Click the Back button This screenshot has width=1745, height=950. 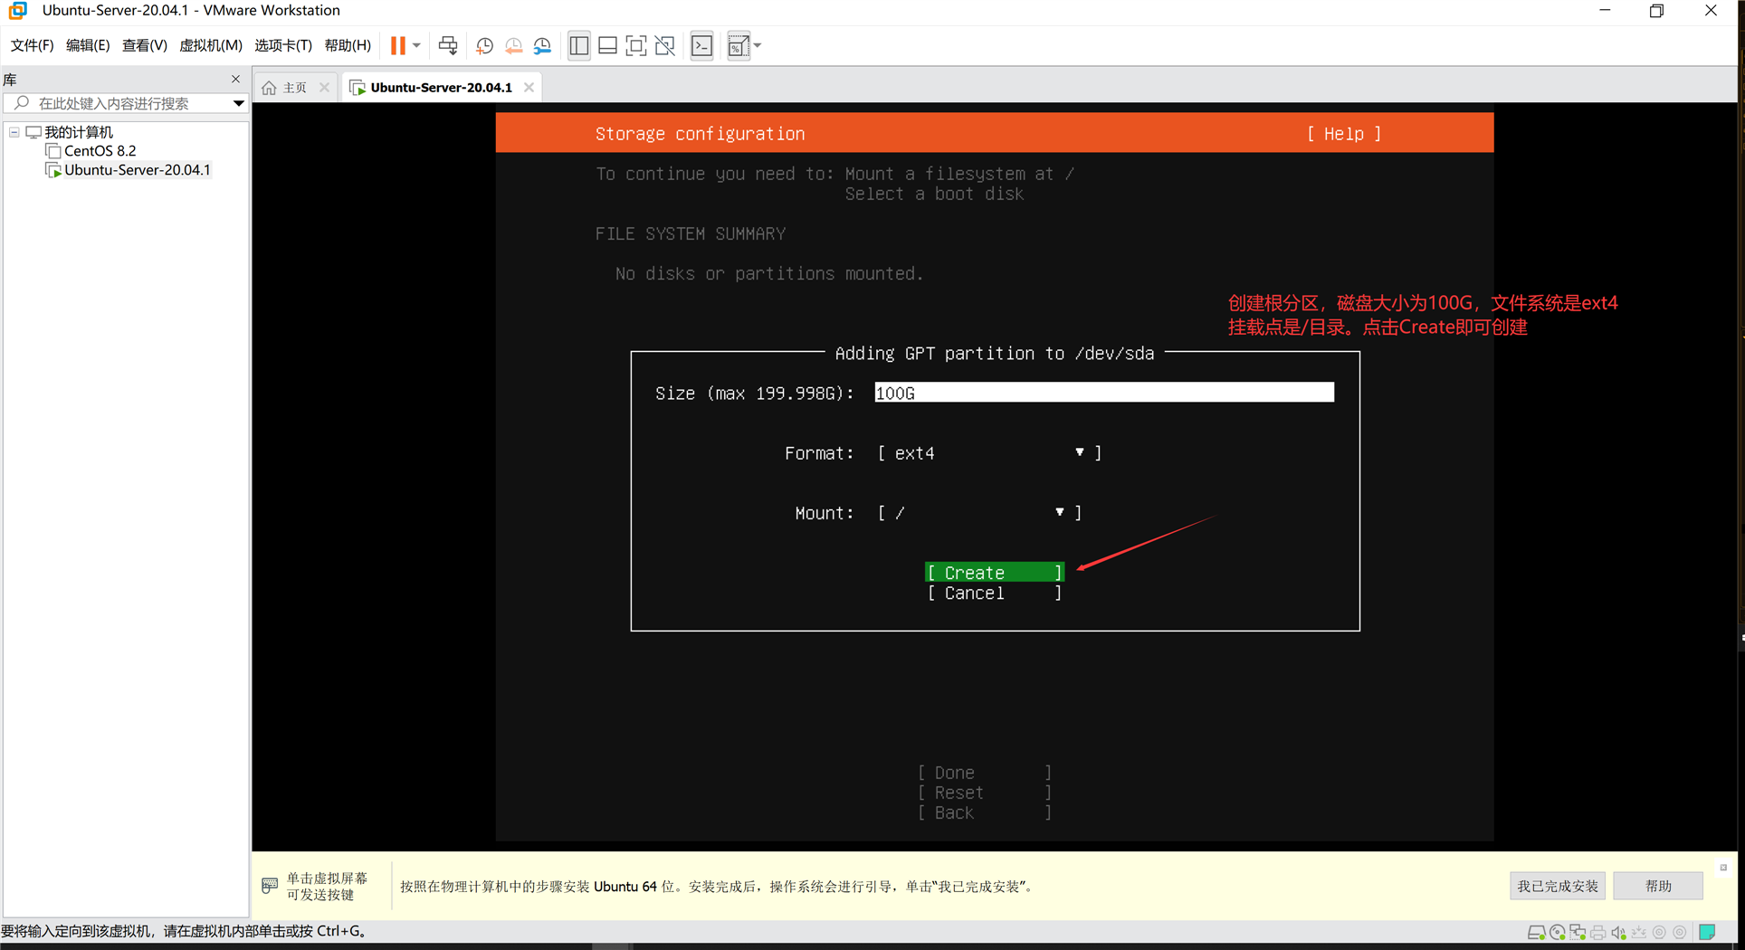point(985,812)
